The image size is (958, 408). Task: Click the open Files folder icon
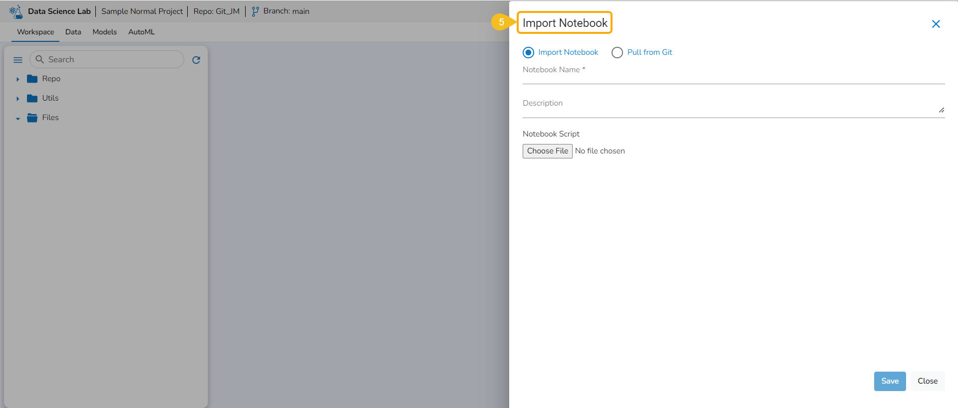point(32,118)
